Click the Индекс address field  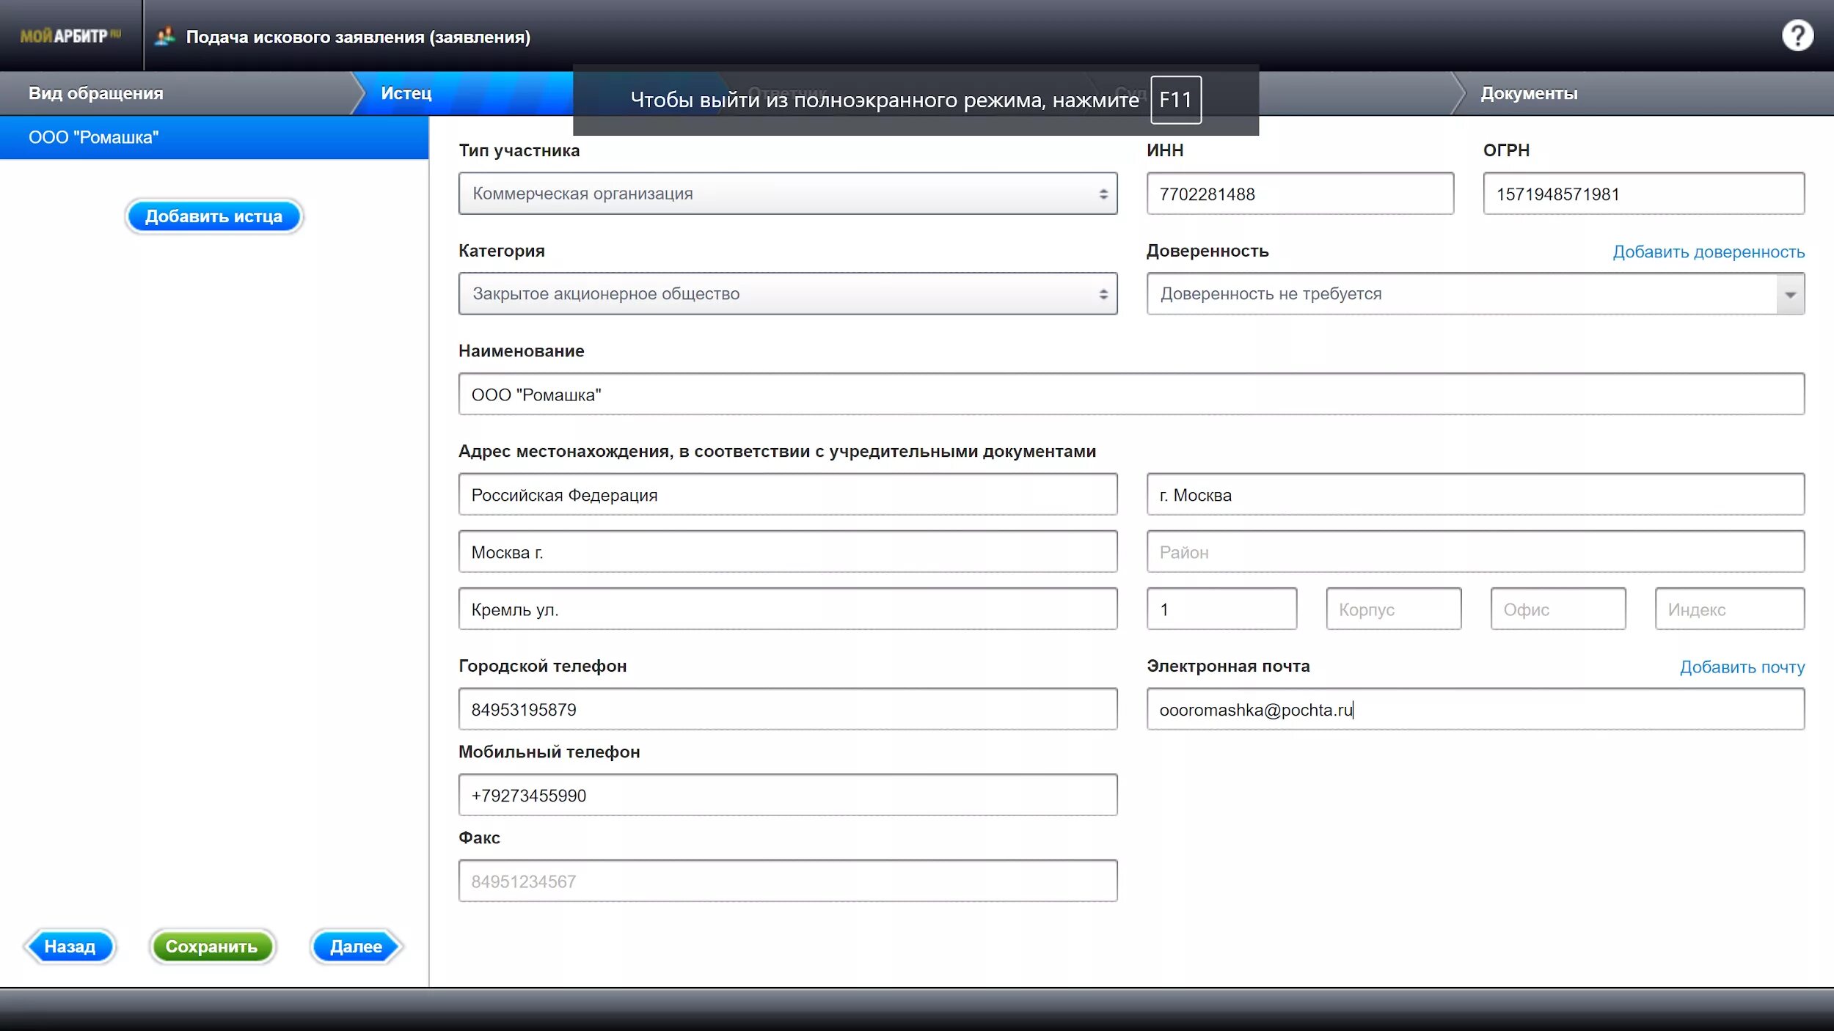pos(1729,609)
